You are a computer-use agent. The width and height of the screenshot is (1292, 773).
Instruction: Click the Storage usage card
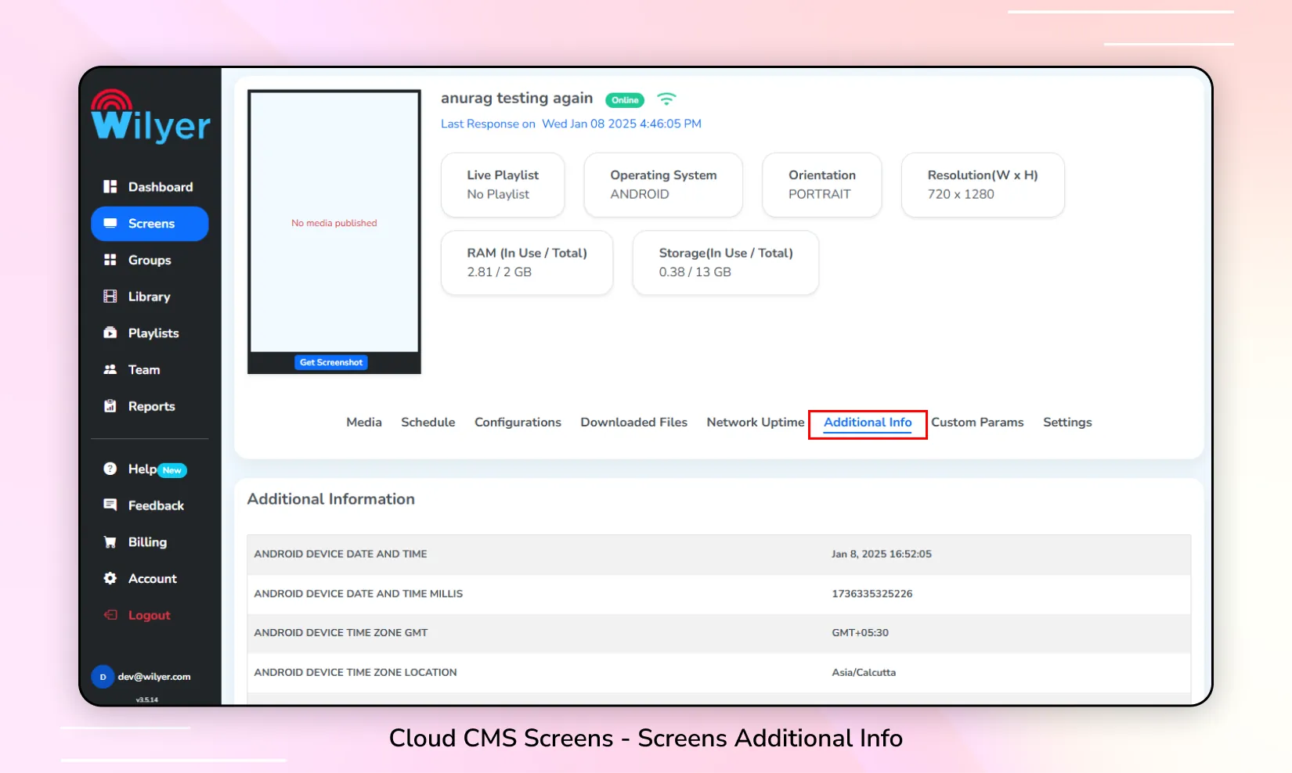coord(726,263)
